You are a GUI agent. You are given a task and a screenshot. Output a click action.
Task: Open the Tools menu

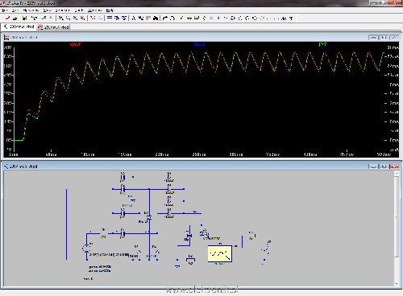coord(79,10)
